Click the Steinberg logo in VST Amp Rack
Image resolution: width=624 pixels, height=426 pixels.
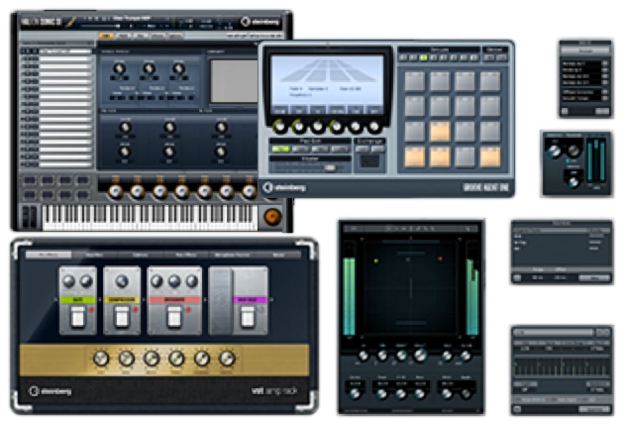click(x=51, y=391)
